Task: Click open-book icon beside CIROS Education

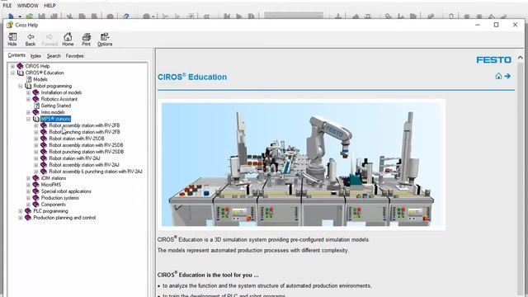Action: click(21, 73)
